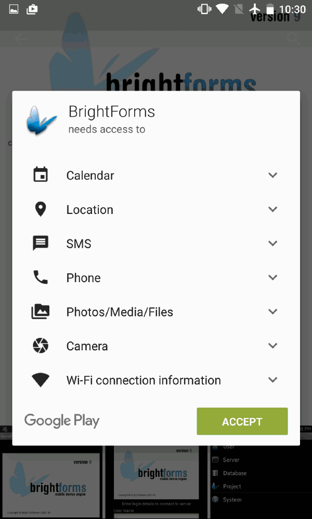
Task: Tap the Phone handset icon
Action: tap(41, 277)
